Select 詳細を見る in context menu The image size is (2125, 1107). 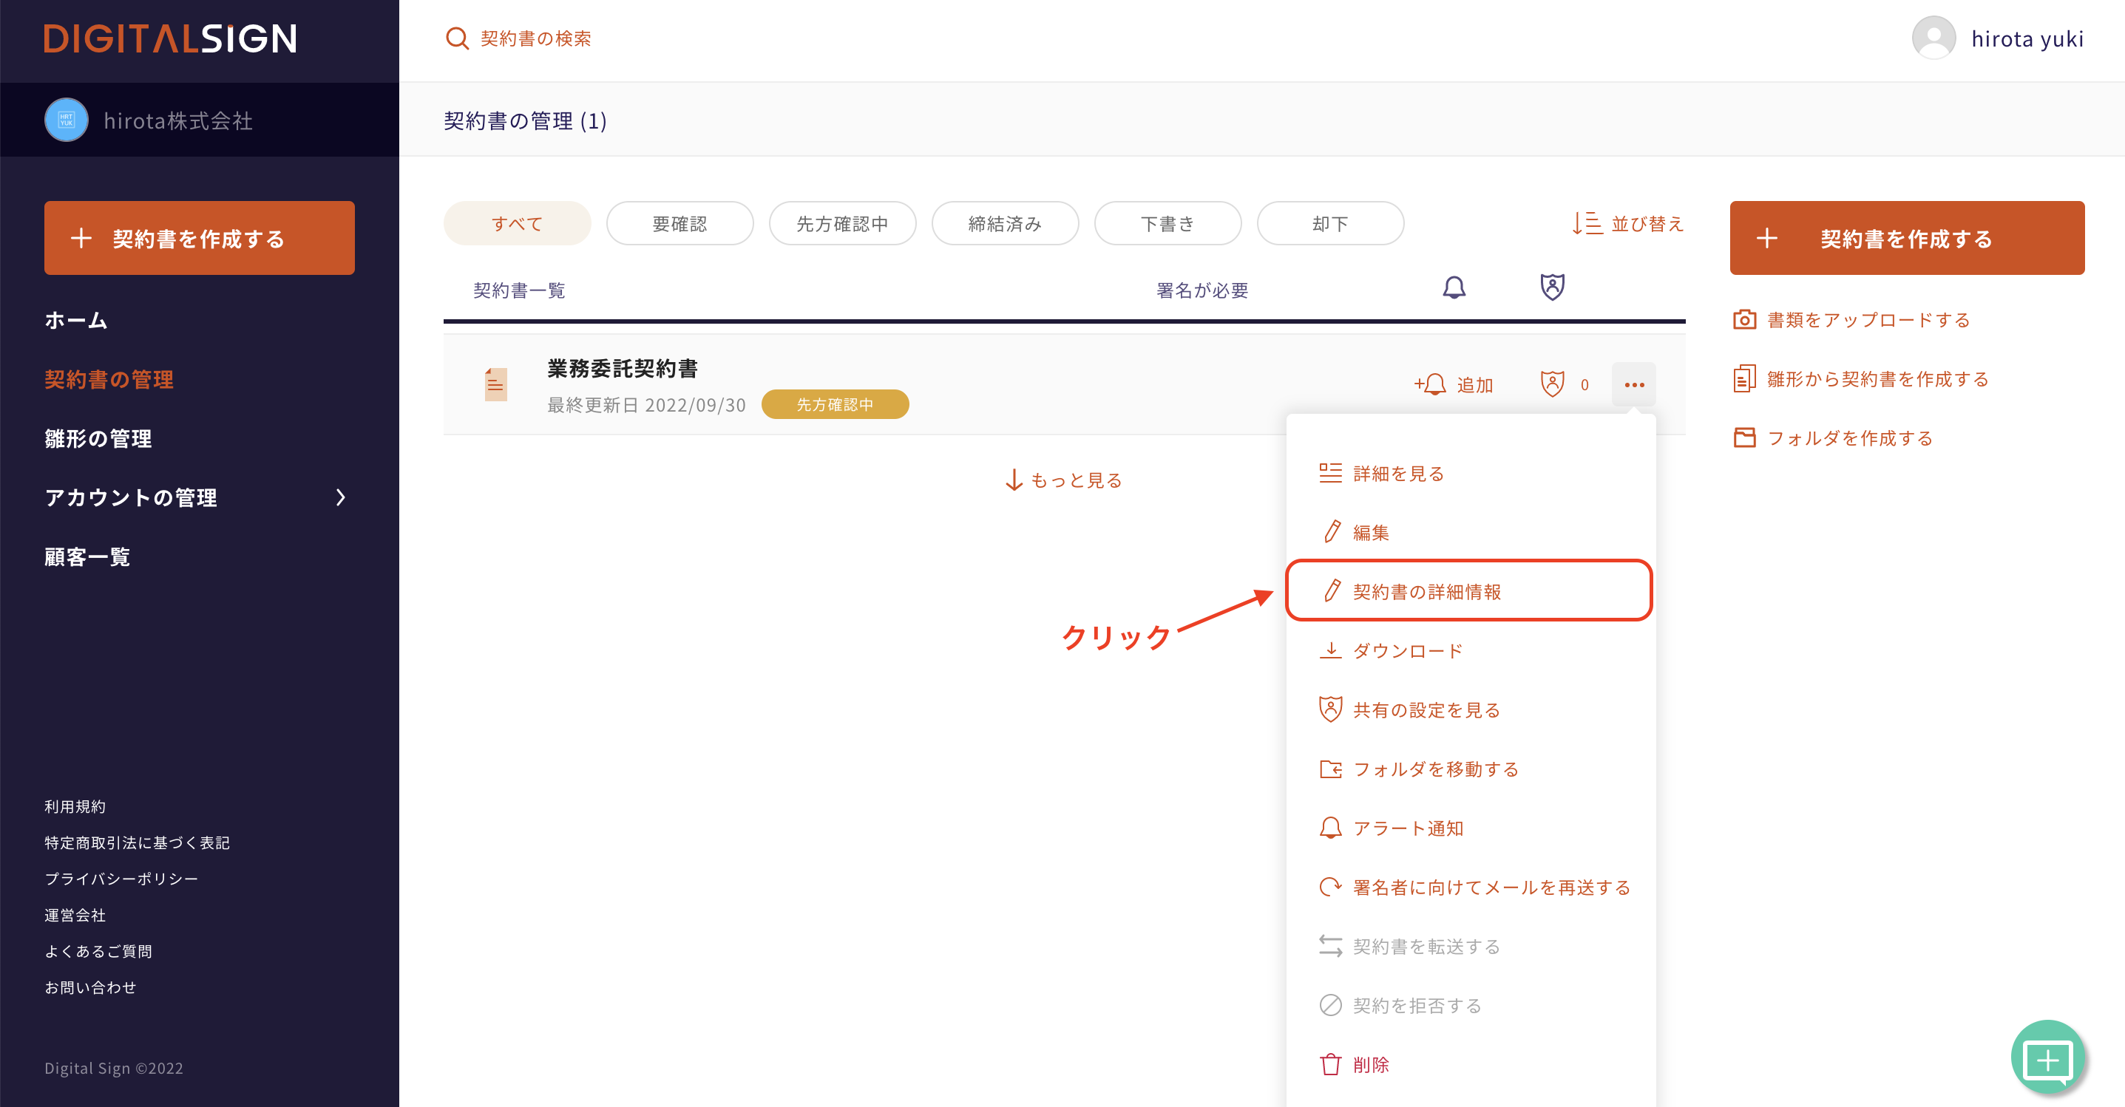tap(1470, 473)
